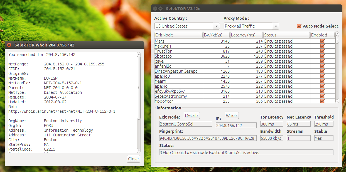346x172 pixels.
Task: Click the Fingerprint text field
Action: point(208,138)
